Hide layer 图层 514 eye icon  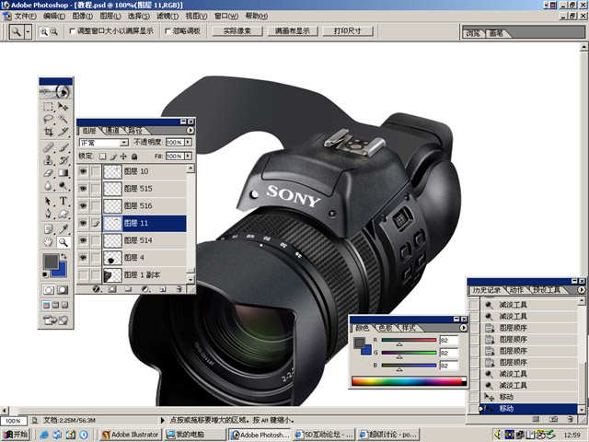click(x=83, y=240)
